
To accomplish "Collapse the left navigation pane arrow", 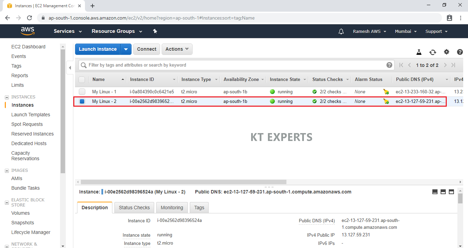I will [70, 68].
